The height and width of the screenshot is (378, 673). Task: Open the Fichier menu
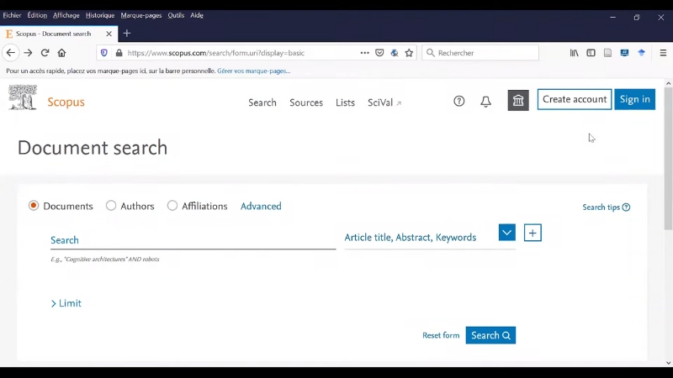(x=12, y=15)
